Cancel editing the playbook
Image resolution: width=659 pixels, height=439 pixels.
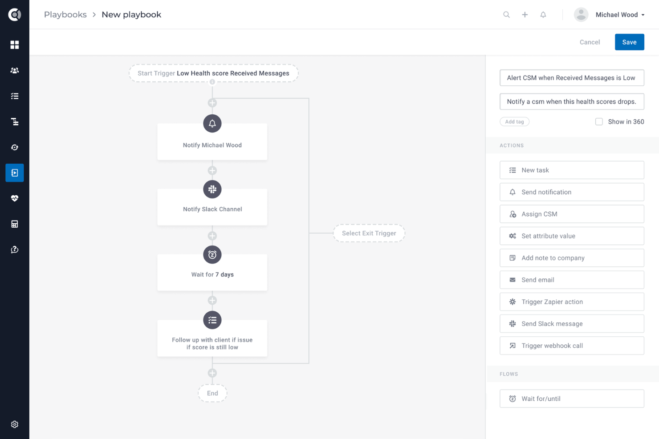pos(590,42)
